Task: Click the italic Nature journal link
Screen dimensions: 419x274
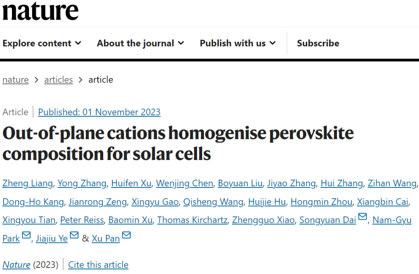Action: coord(16,265)
